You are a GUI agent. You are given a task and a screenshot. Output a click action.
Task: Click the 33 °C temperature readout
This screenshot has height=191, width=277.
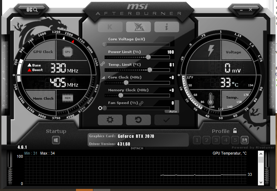tap(229, 83)
